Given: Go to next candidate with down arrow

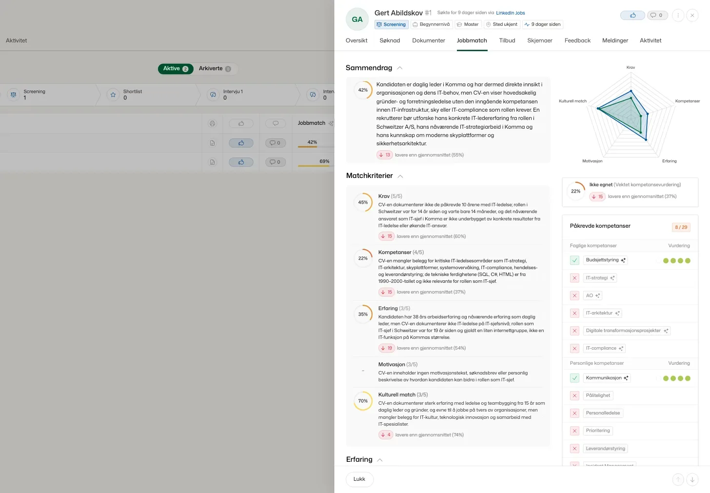Looking at the screenshot, I should (692, 480).
